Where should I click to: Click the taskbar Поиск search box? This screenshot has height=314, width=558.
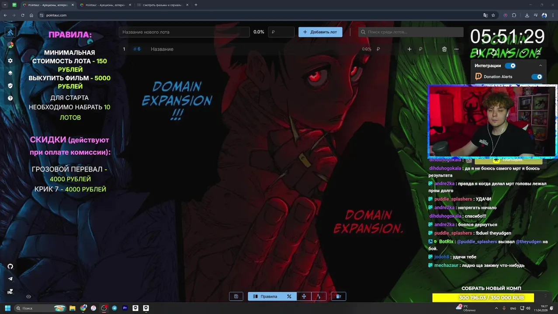click(40, 308)
